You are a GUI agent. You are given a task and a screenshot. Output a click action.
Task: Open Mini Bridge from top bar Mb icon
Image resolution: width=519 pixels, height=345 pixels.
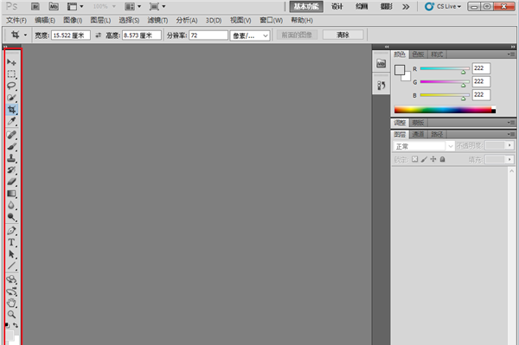pos(54,6)
